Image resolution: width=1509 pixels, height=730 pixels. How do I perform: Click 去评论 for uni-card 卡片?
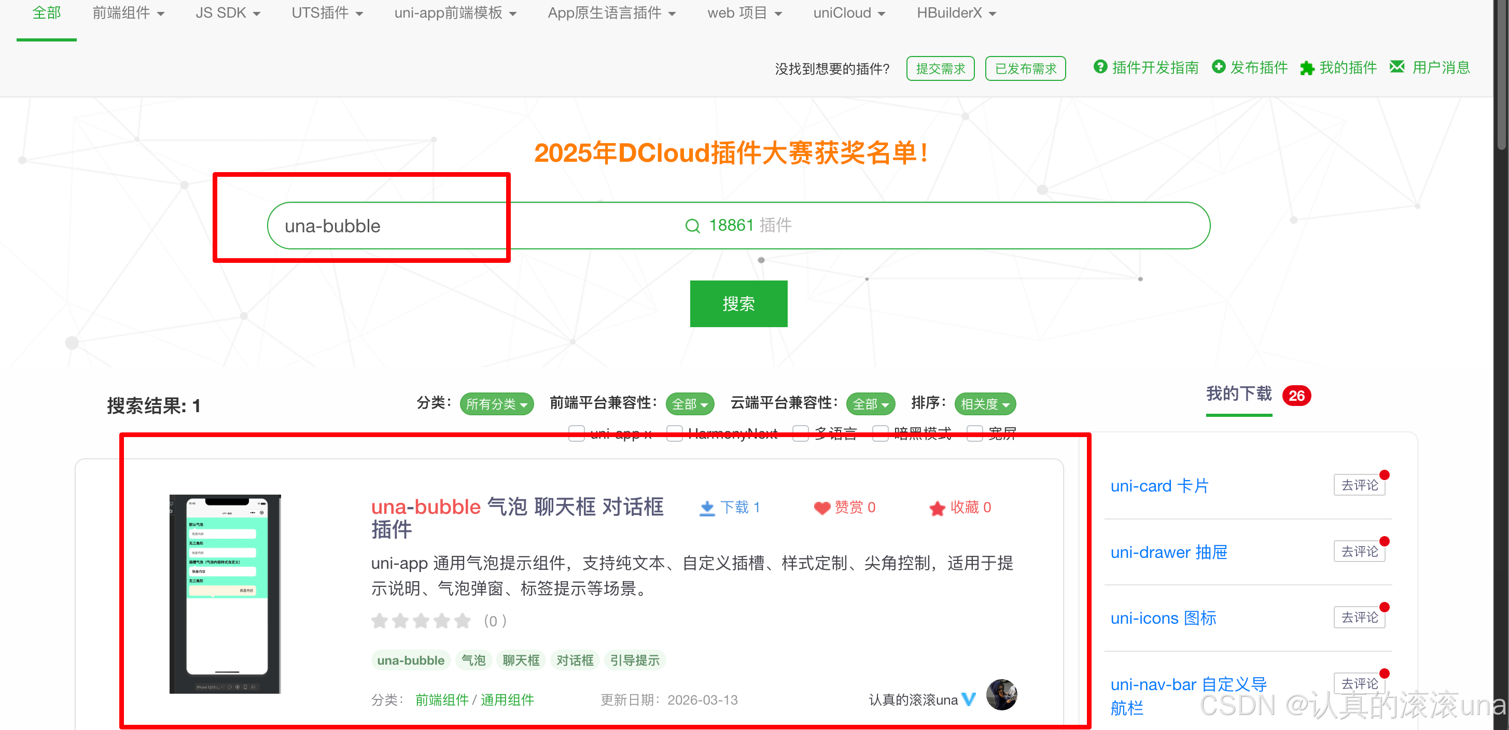[1360, 485]
